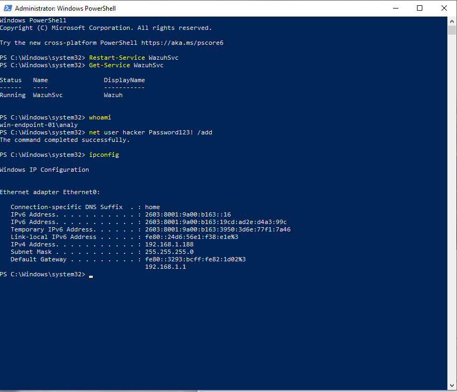The width and height of the screenshot is (457, 392).
Task: Click the Restart-Service command text
Action: point(117,58)
